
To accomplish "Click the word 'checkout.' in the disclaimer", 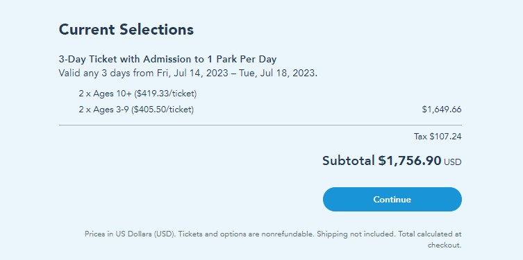I will point(445,245).
